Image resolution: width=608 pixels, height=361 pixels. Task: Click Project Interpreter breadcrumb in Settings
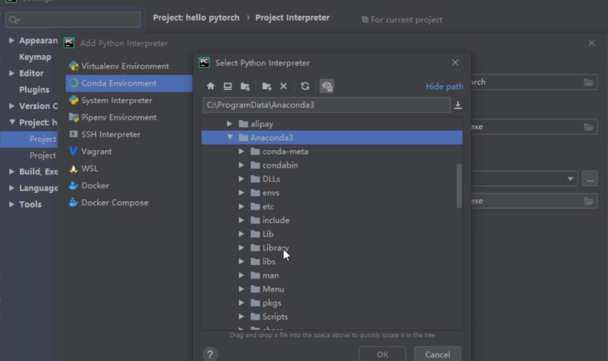point(292,18)
